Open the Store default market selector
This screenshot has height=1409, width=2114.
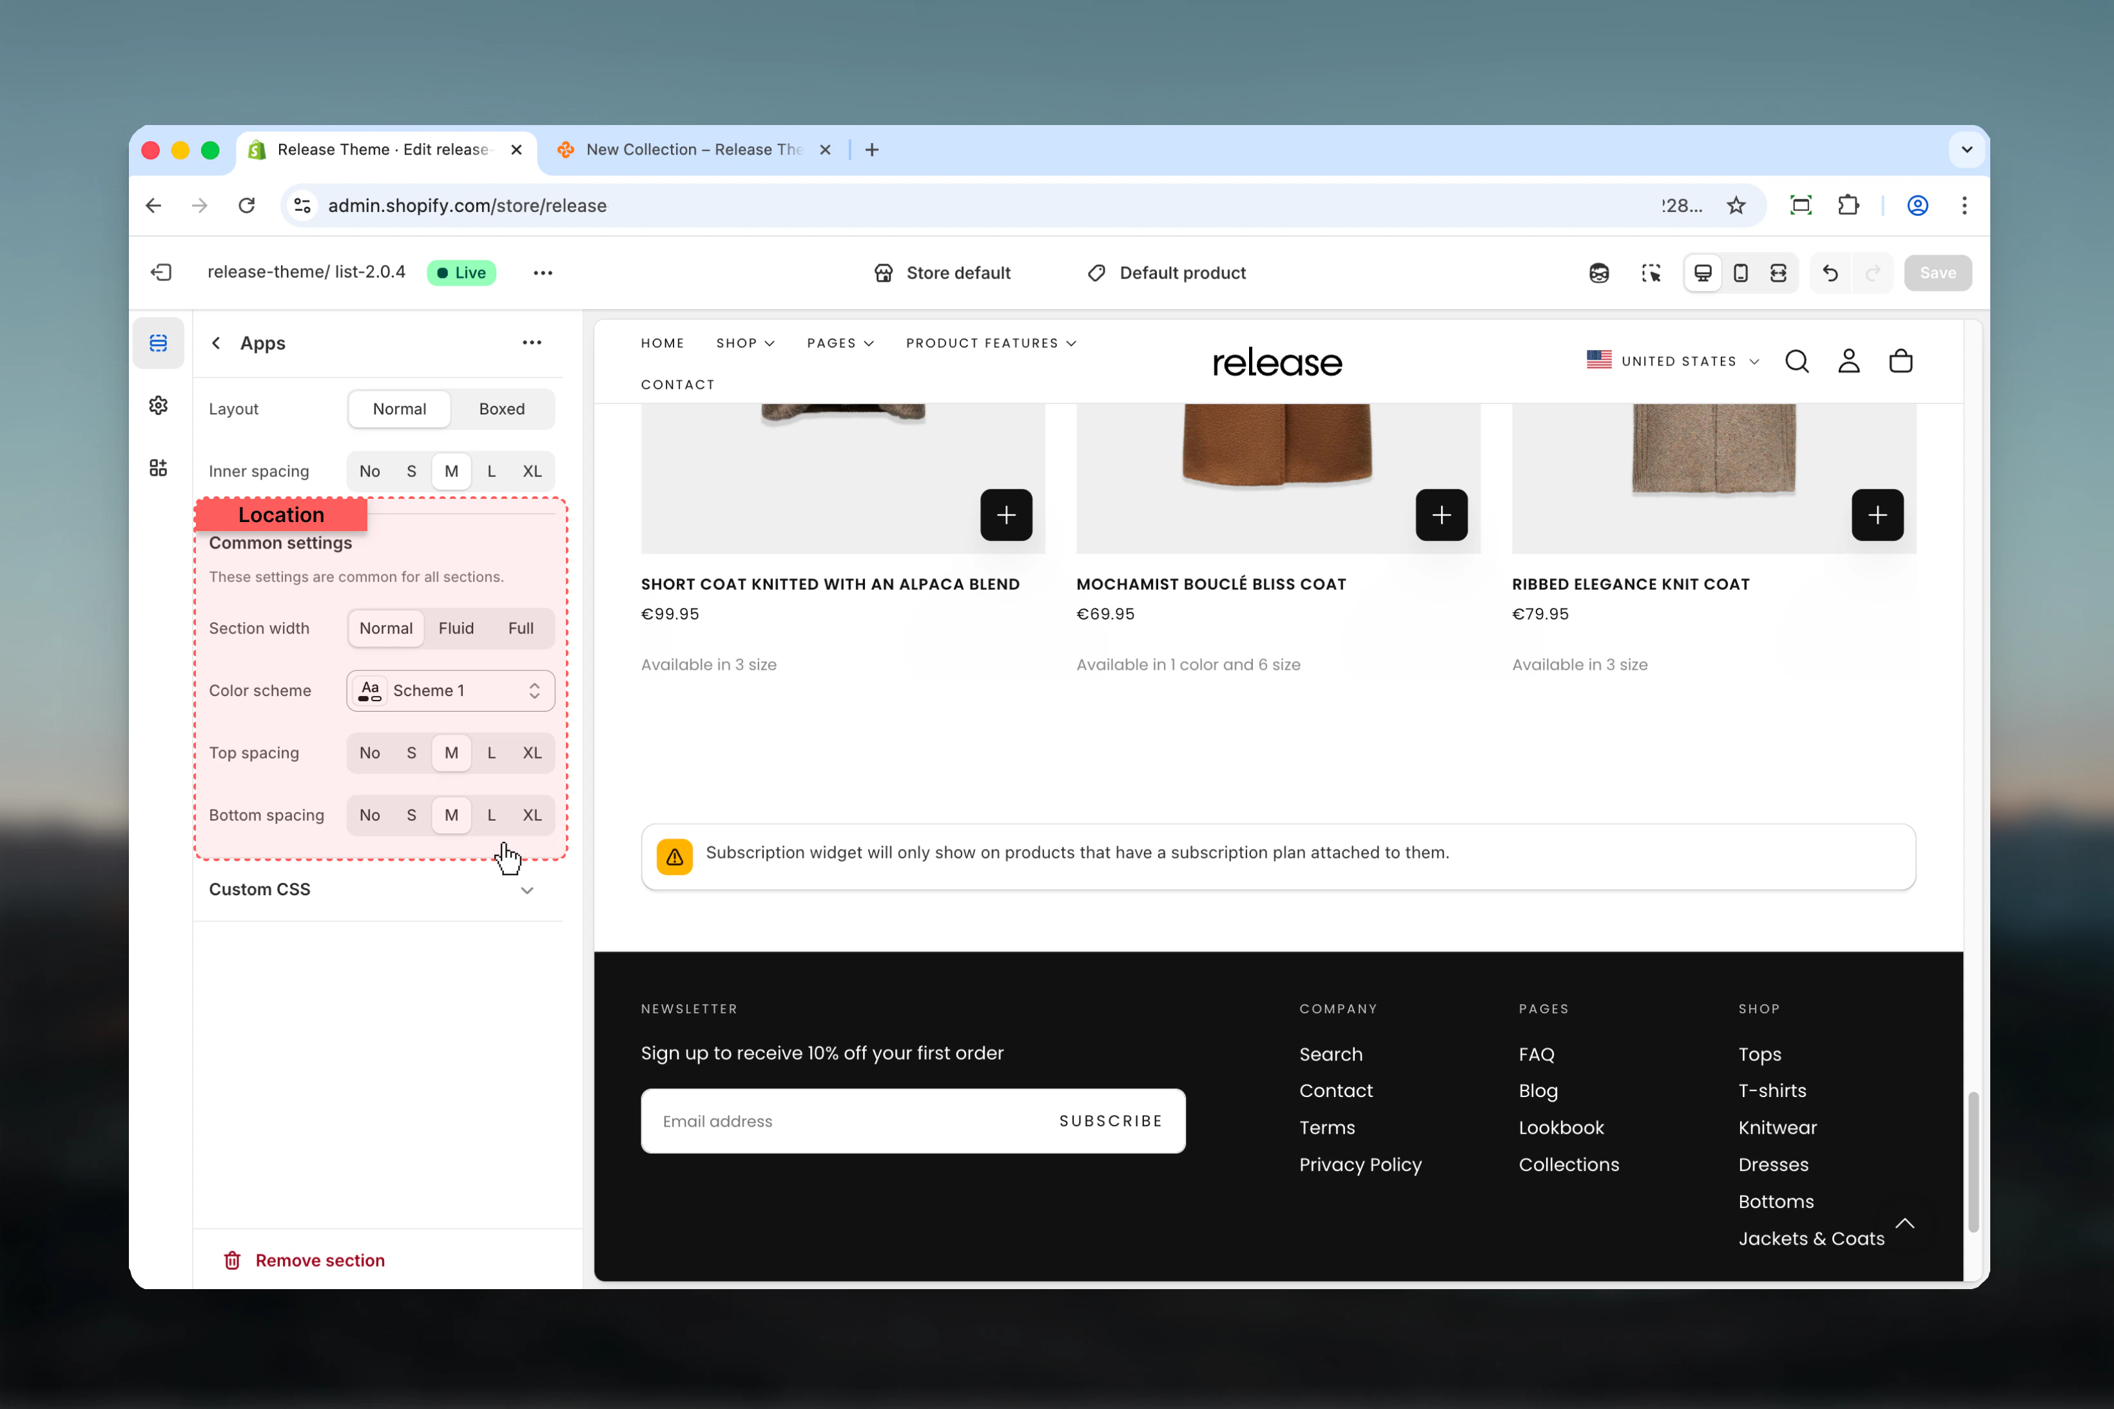point(942,272)
